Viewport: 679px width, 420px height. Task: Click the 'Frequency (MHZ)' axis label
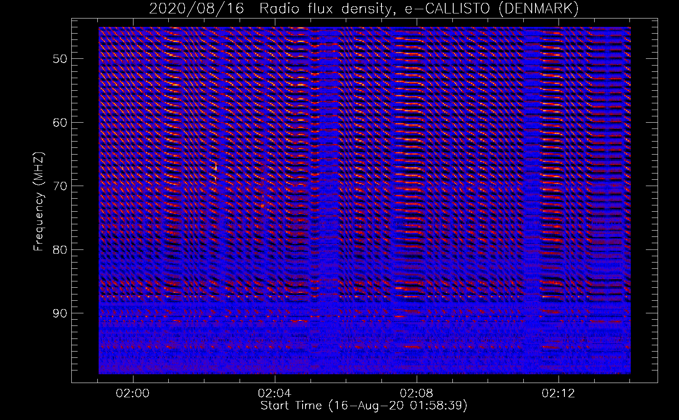(39, 202)
